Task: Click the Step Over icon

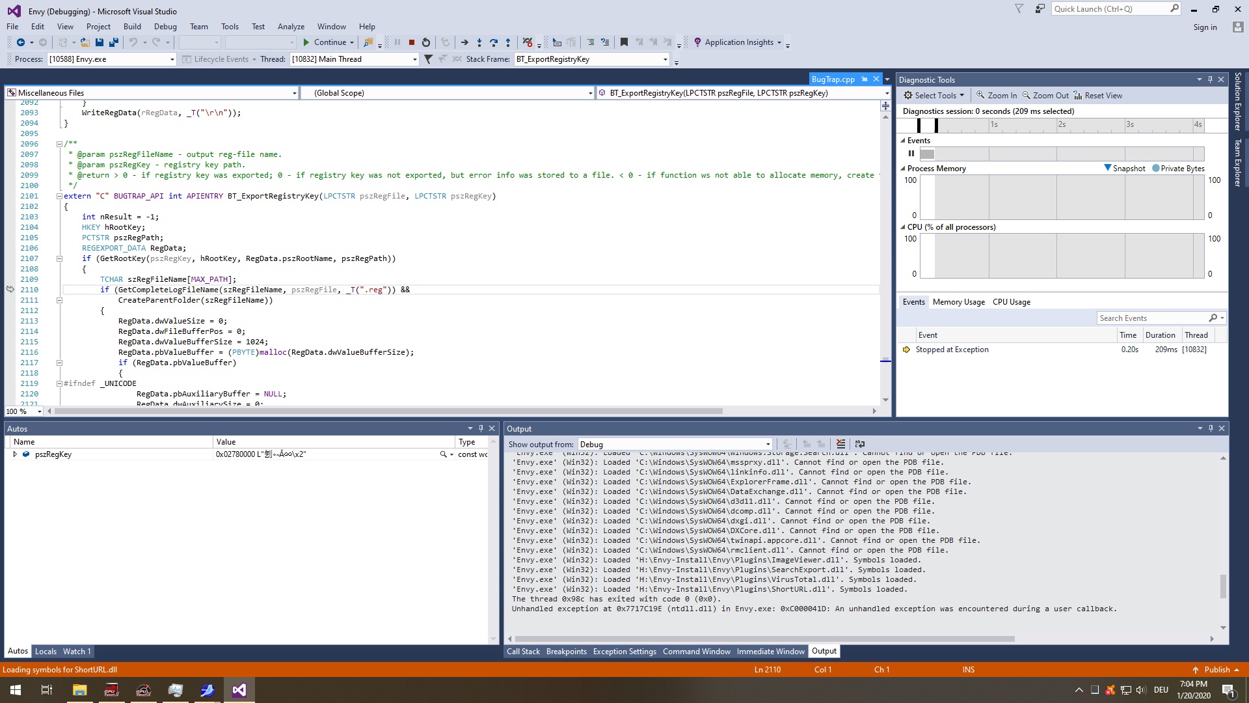Action: [x=494, y=42]
